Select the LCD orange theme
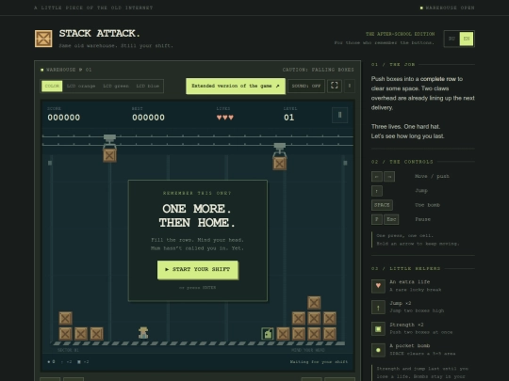509x381 pixels. pyautogui.click(x=81, y=86)
